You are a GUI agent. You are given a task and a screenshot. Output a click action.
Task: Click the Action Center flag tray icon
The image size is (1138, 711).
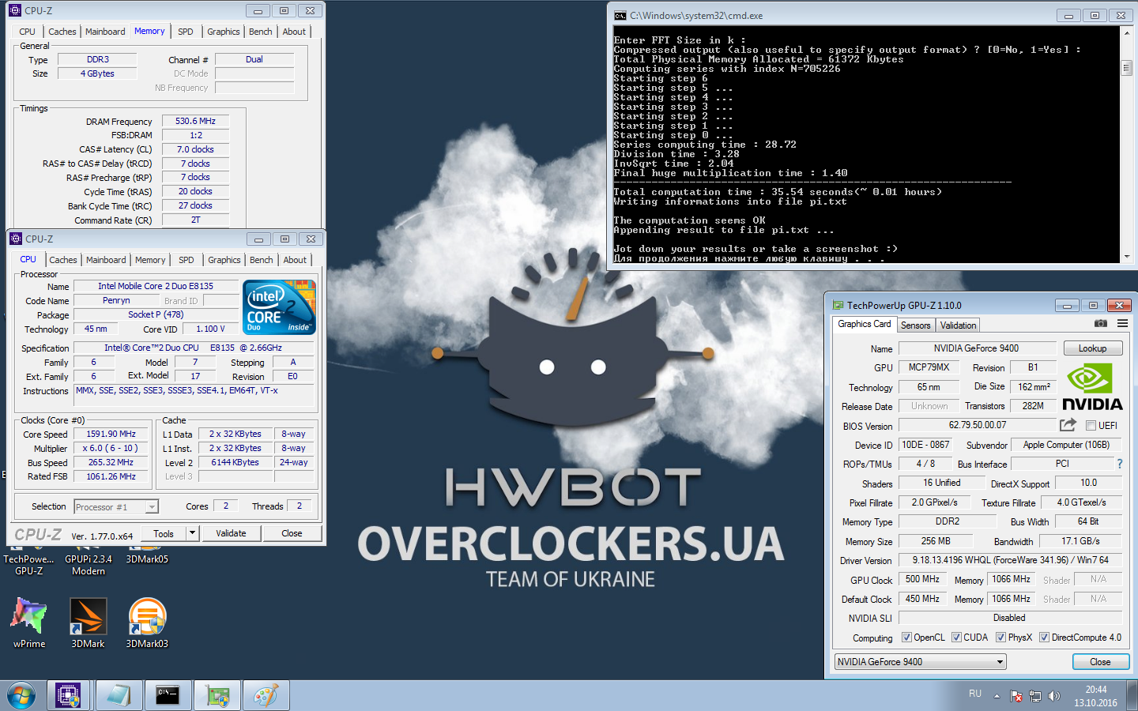click(x=1016, y=696)
